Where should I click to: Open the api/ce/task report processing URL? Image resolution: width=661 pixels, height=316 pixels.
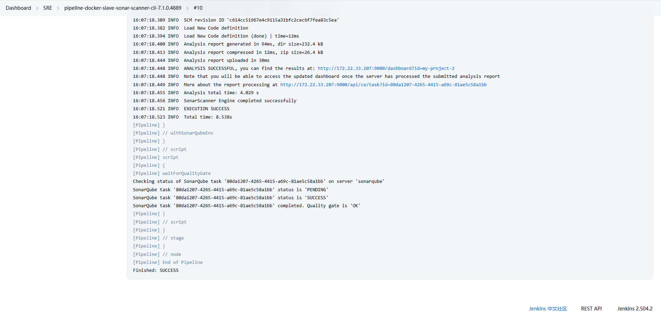click(x=383, y=85)
